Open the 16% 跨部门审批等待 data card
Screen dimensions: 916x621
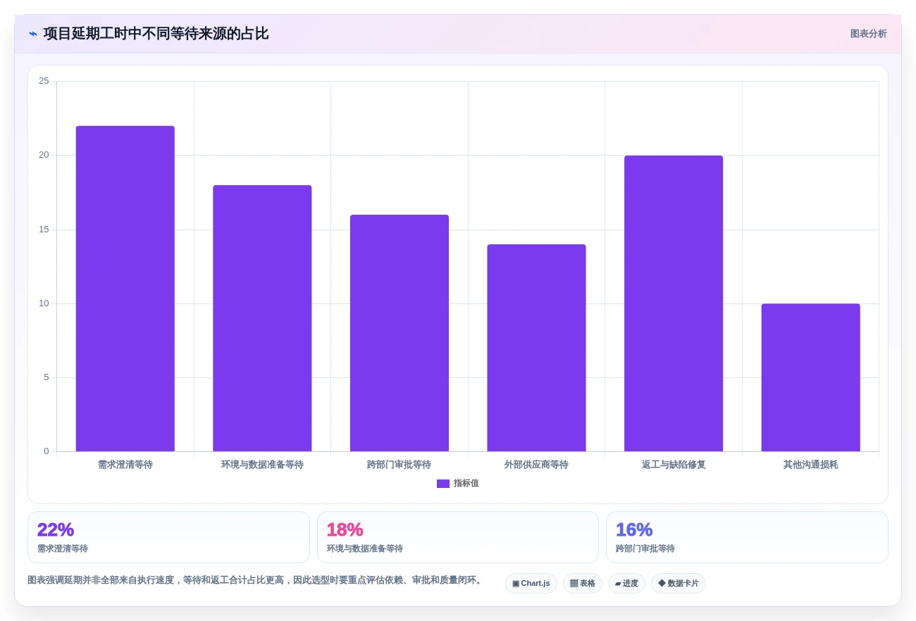747,537
